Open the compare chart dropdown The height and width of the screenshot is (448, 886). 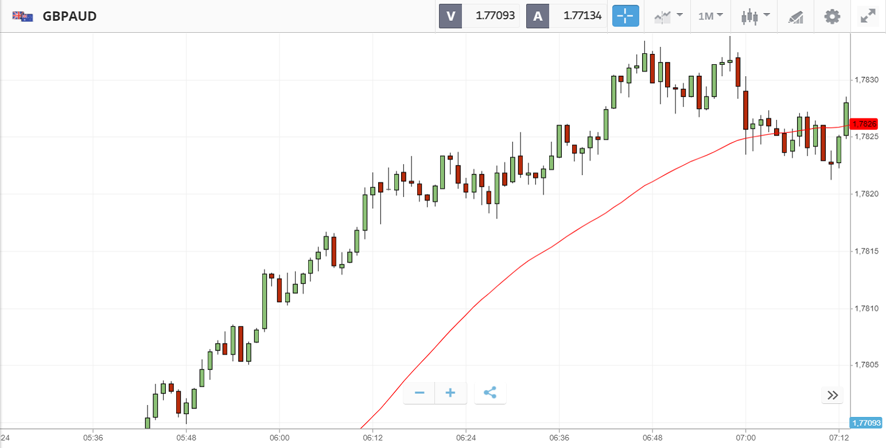pos(669,16)
